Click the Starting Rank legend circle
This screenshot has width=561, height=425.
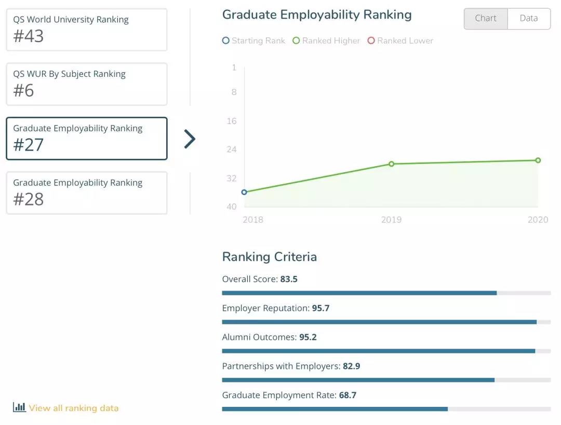[x=225, y=40]
